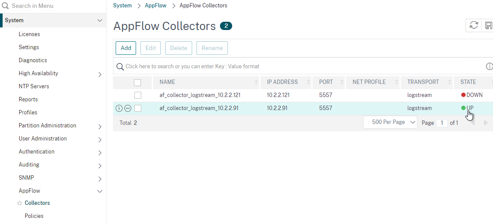The height and width of the screenshot is (224, 493).
Task: Open NTP Servers in the System menu
Action: pyautogui.click(x=33, y=86)
